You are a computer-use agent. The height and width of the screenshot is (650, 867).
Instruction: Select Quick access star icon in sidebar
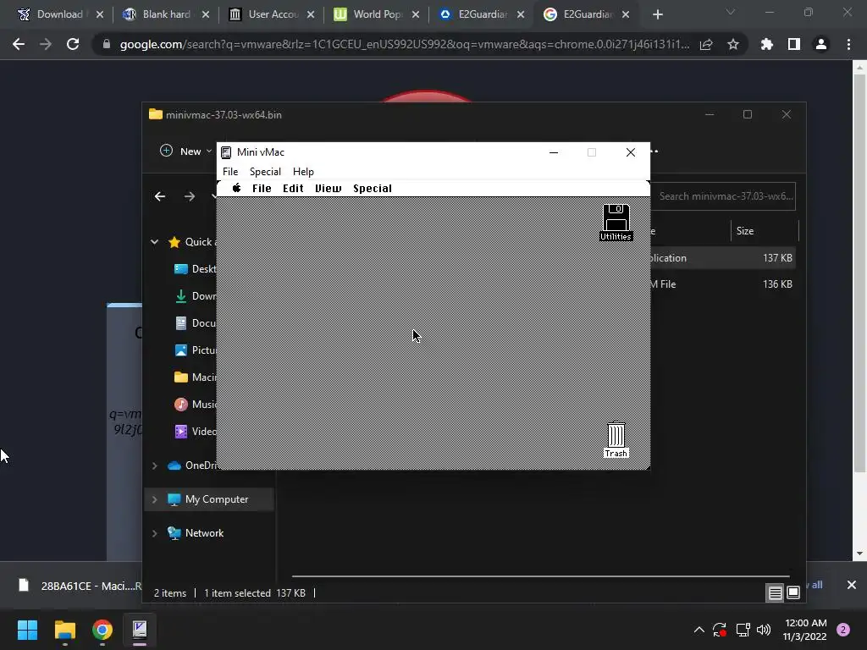pyautogui.click(x=174, y=241)
